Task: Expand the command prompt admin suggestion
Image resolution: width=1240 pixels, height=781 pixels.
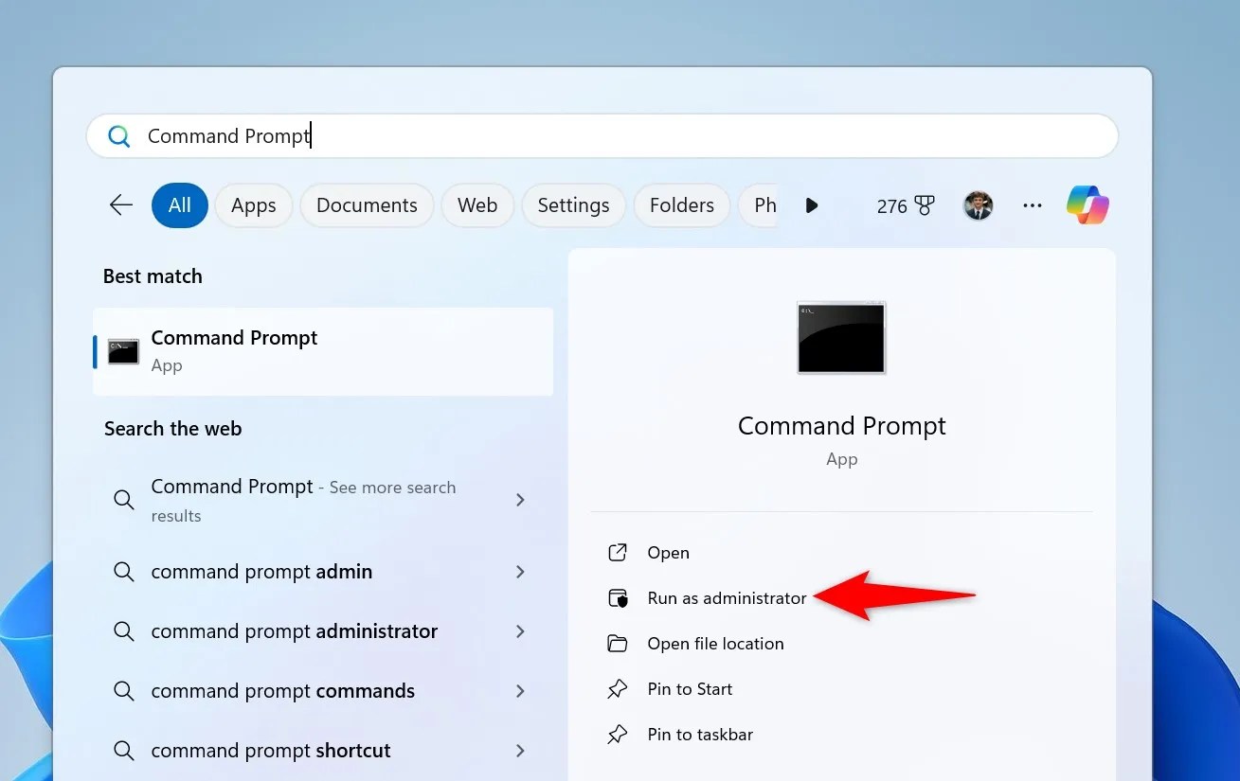Action: pos(521,572)
